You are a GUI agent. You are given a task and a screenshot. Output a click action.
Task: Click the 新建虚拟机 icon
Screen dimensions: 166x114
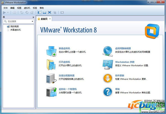click(51, 51)
